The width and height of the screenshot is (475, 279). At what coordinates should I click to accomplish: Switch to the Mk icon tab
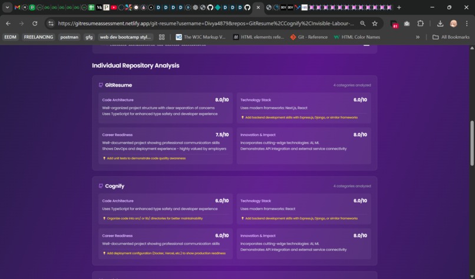pyautogui.click(x=99, y=8)
